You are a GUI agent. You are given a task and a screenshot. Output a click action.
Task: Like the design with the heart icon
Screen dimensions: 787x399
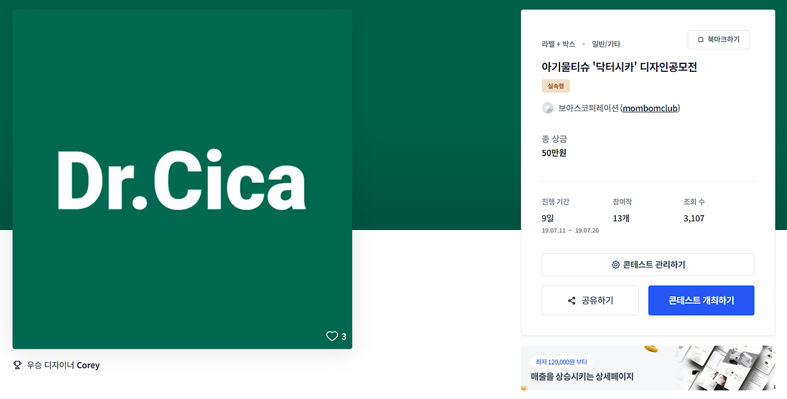tap(332, 336)
